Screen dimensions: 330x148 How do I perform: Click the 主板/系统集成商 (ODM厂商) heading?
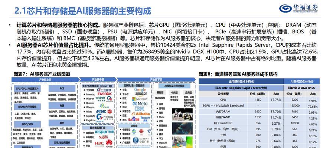pyautogui.click(x=98, y=85)
